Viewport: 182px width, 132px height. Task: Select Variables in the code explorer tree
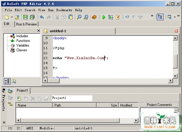tap(23, 46)
